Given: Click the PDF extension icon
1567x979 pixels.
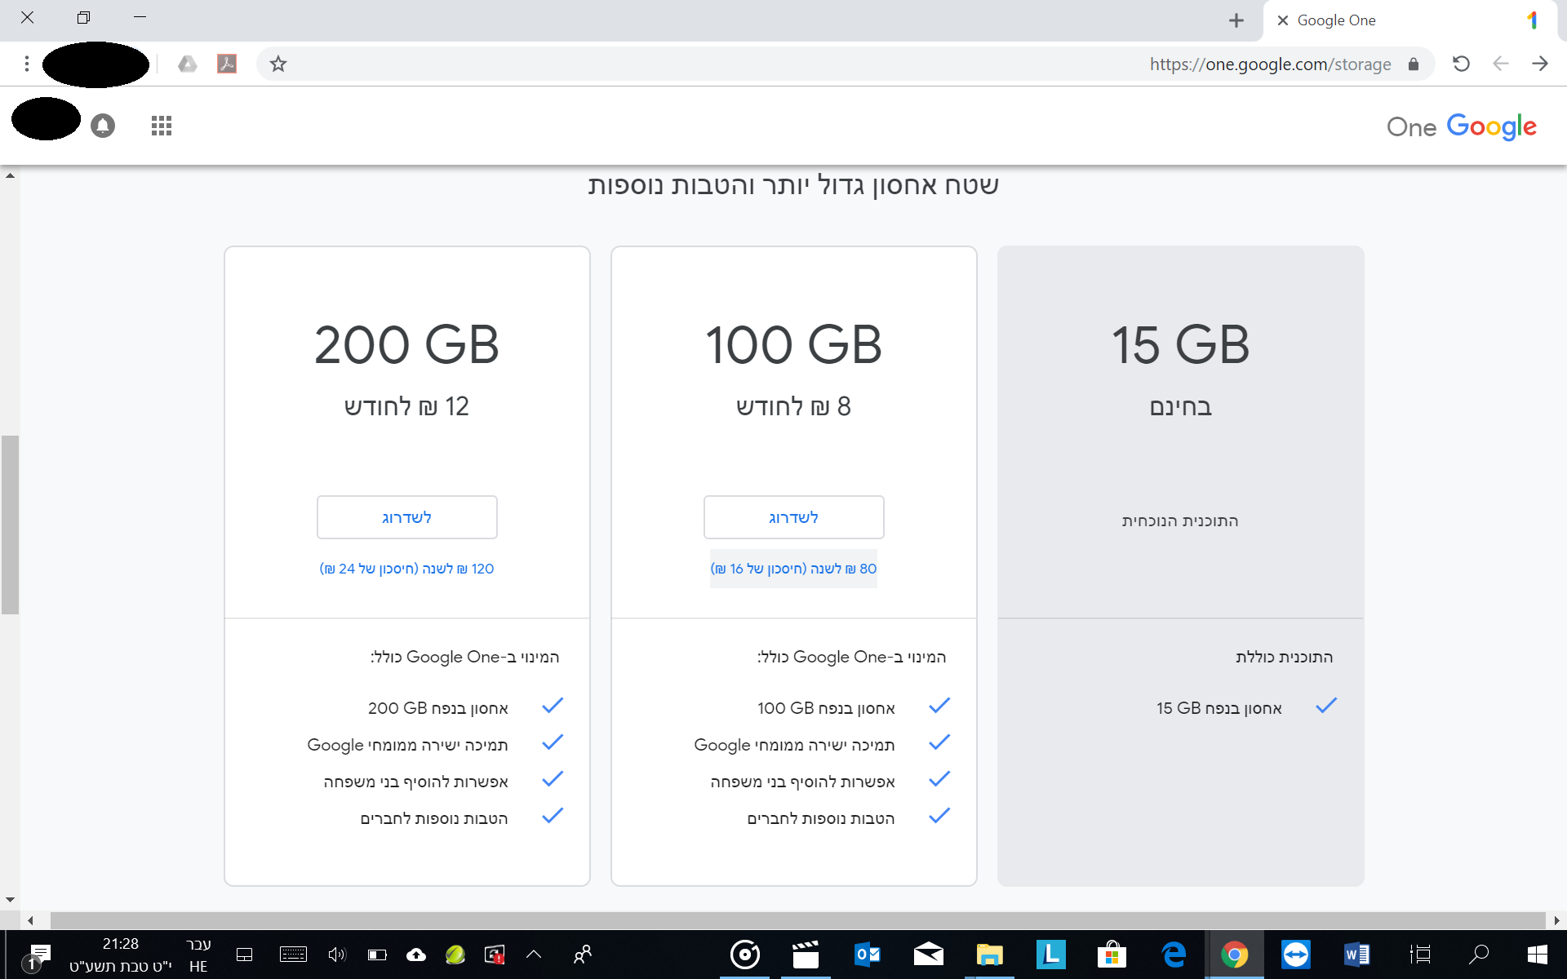Looking at the screenshot, I should (227, 64).
